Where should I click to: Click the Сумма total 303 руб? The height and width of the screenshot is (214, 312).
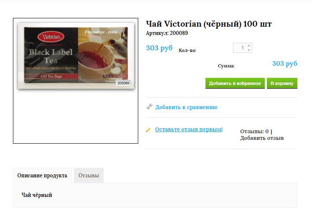click(284, 64)
